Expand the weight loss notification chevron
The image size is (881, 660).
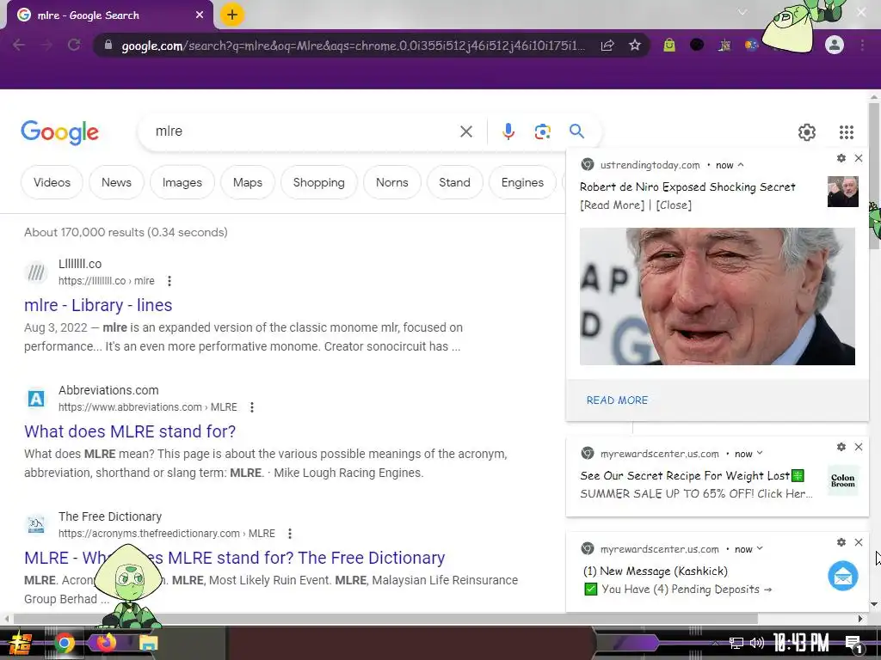760,454
